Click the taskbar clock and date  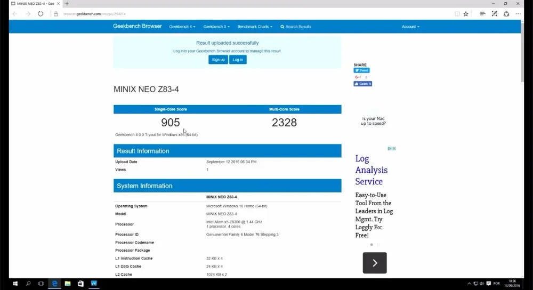tap(512, 284)
